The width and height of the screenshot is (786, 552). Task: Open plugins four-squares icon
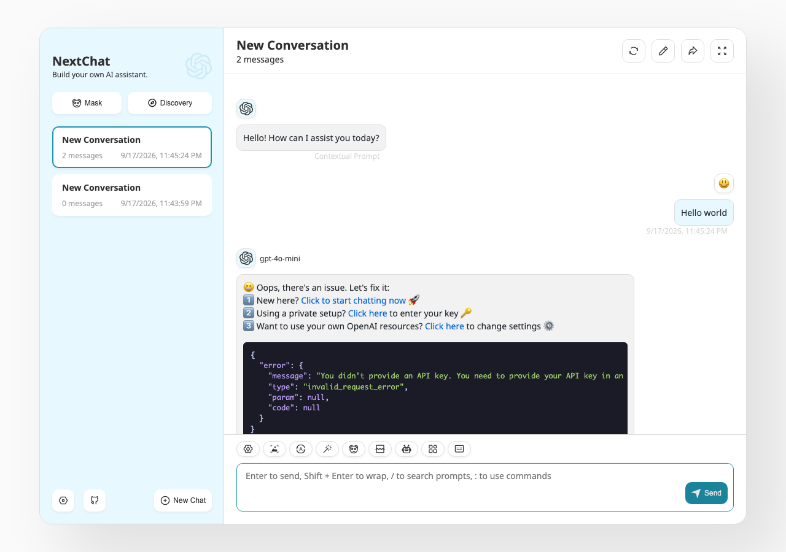pos(433,449)
